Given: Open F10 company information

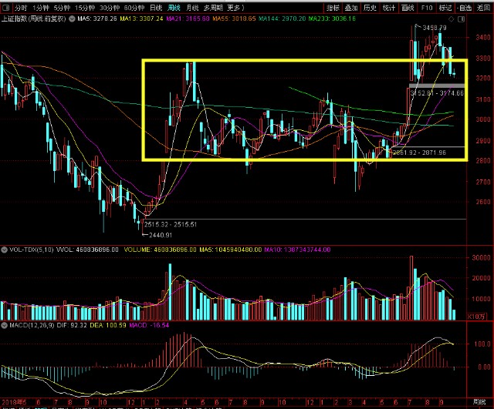Looking at the screenshot, I should tap(427, 7).
